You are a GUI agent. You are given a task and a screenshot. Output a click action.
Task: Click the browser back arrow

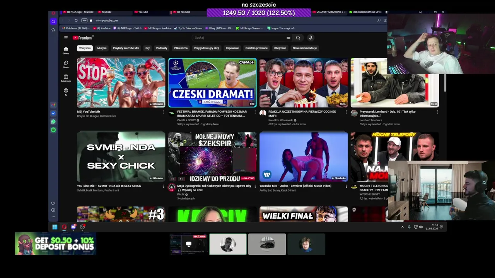click(63, 20)
